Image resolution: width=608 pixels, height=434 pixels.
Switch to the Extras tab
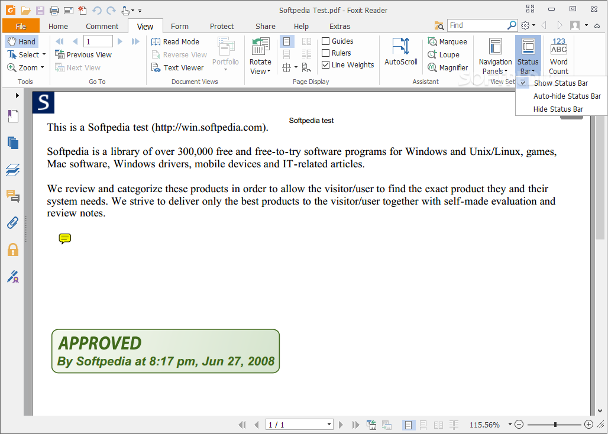pyautogui.click(x=339, y=27)
